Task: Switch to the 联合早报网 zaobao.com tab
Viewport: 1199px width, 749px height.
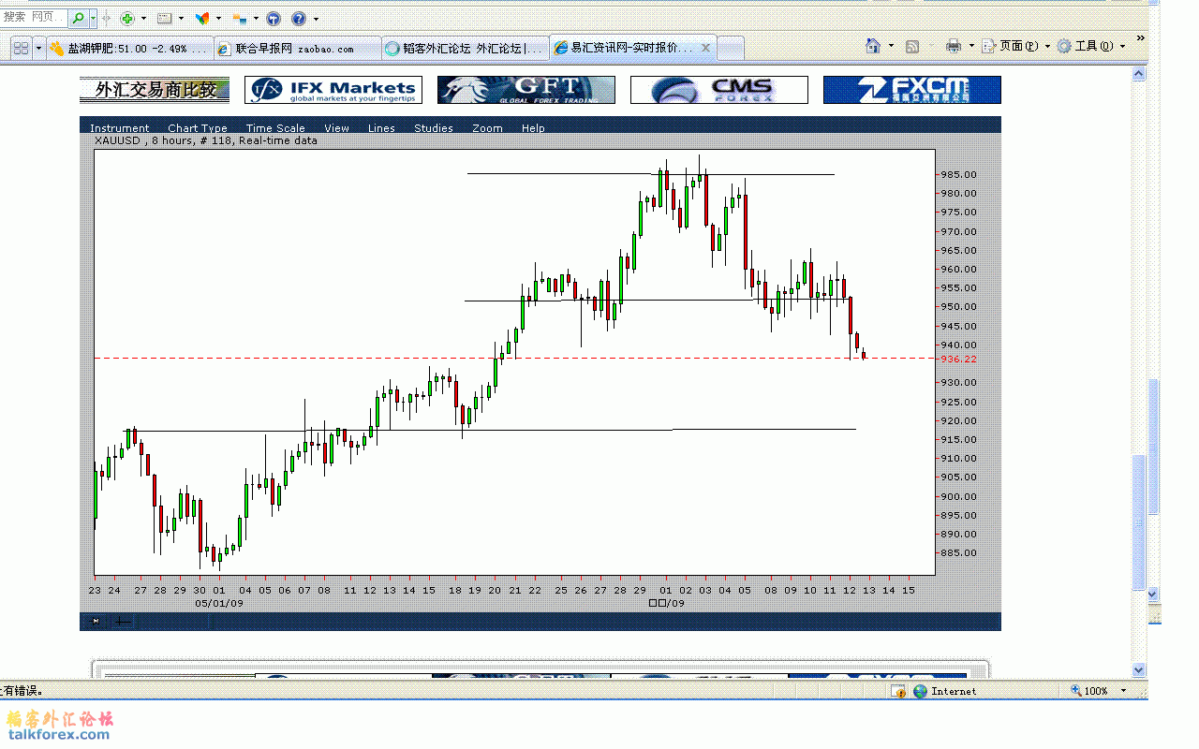Action: click(x=298, y=48)
